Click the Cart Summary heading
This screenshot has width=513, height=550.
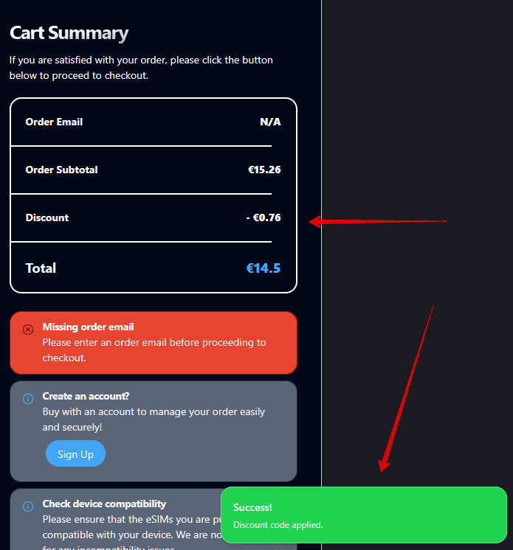pyautogui.click(x=69, y=33)
